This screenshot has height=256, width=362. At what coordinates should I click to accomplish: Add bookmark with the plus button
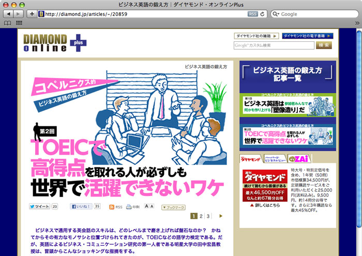tap(32, 14)
